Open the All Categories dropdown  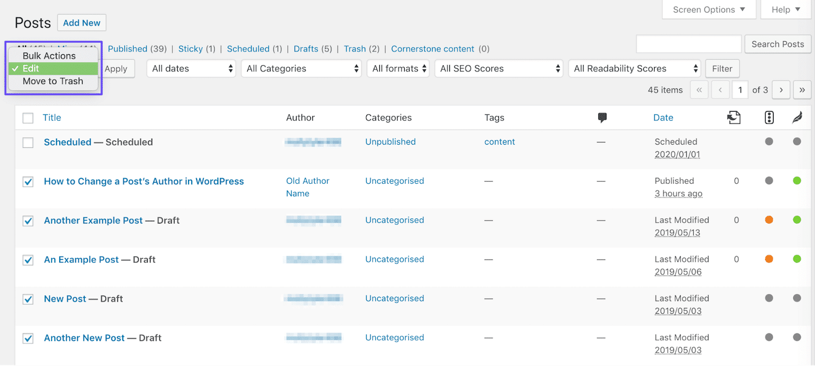(x=301, y=68)
